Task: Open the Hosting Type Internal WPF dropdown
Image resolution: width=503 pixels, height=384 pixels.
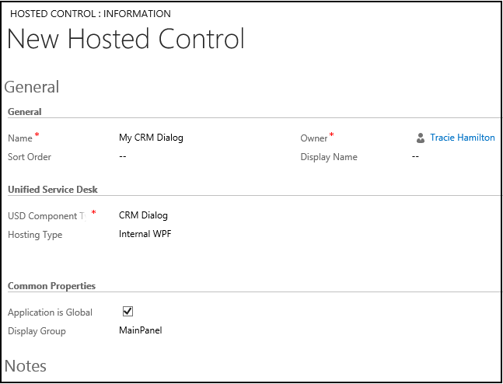Action: 145,234
